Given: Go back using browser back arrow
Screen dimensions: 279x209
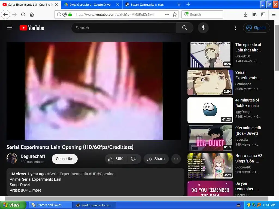Looking at the screenshot, I should pos(5,14).
